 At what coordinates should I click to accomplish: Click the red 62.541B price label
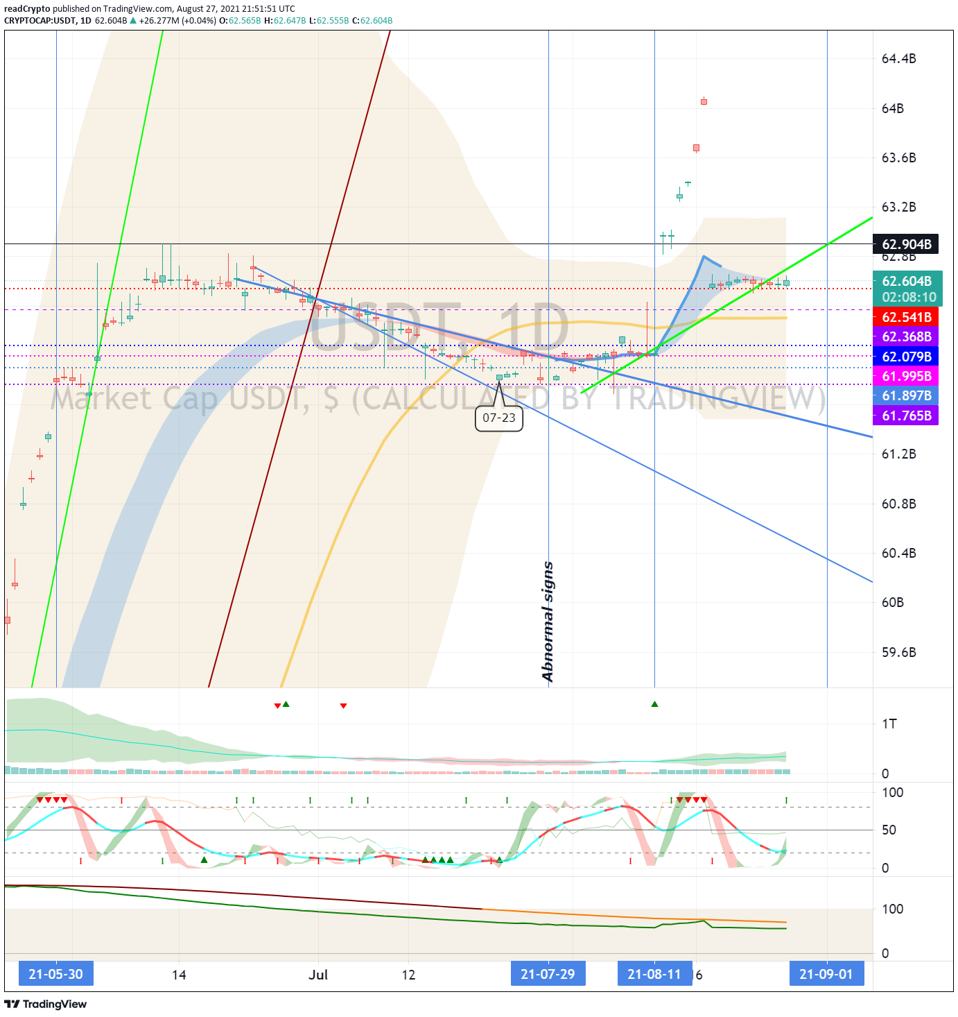pos(906,317)
